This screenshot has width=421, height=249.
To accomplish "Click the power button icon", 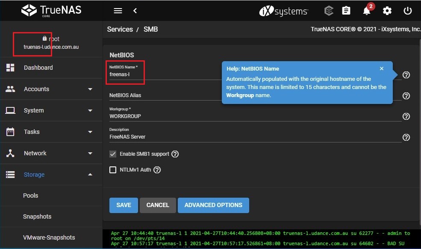I will coord(408,11).
